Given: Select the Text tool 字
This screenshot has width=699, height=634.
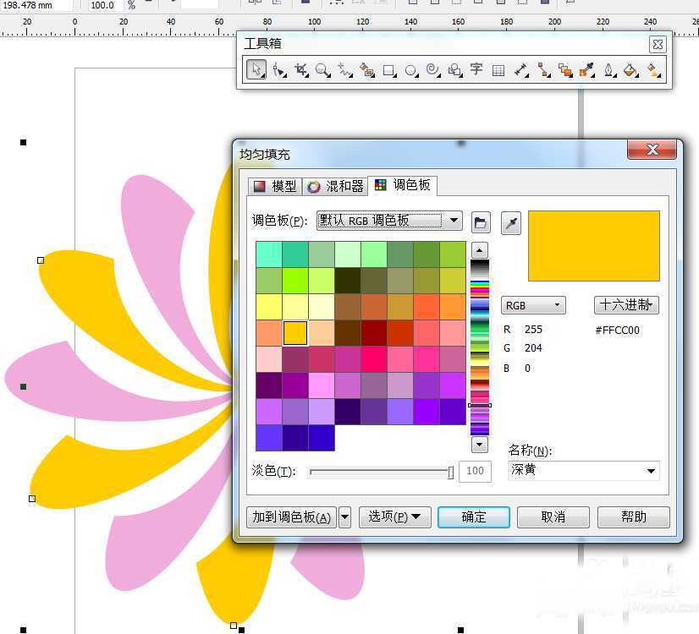Looking at the screenshot, I should coord(476,70).
